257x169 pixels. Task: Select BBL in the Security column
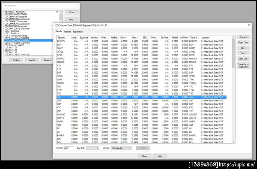coord(59,139)
